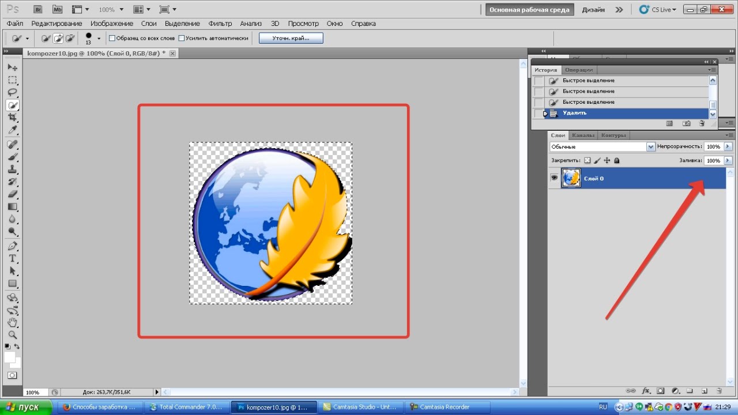The width and height of the screenshot is (738, 415).
Task: Select 'Основная рабочая среда' workspace
Action: click(530, 10)
